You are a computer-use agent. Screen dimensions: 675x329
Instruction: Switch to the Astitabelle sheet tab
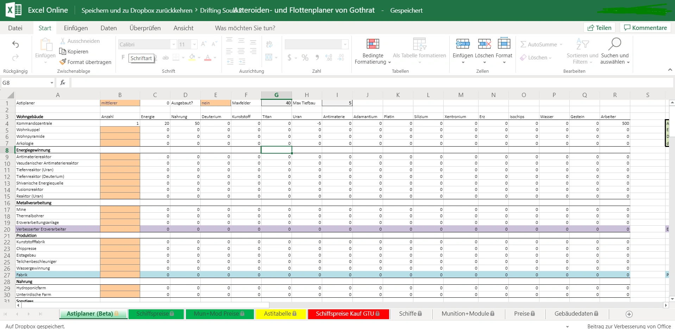(x=280, y=314)
